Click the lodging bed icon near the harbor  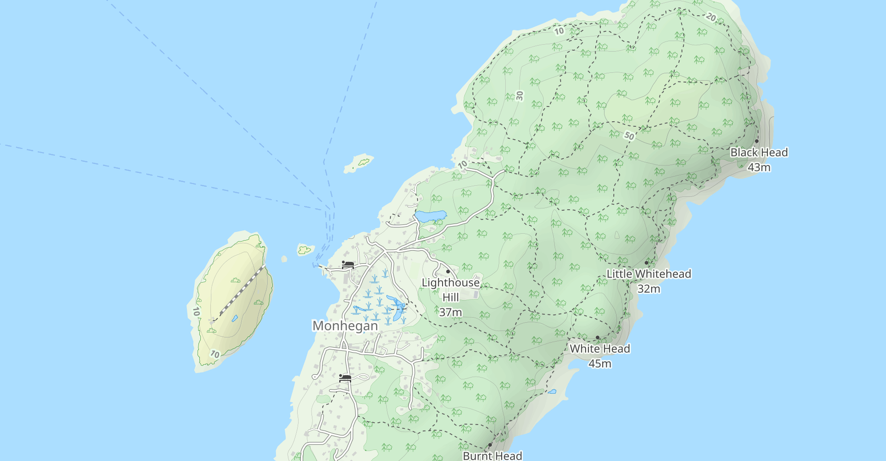(x=348, y=265)
